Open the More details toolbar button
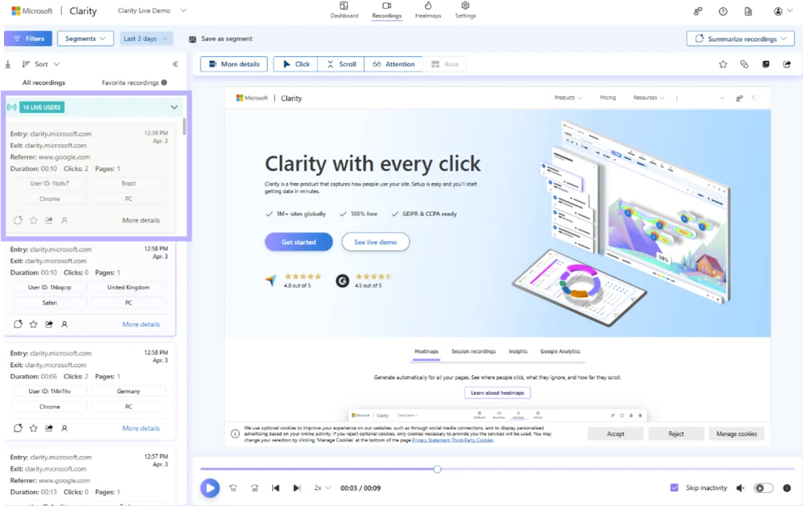Image resolution: width=803 pixels, height=506 pixels. click(x=234, y=64)
